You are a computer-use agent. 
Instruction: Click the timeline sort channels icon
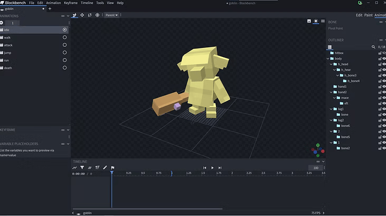coord(97,168)
